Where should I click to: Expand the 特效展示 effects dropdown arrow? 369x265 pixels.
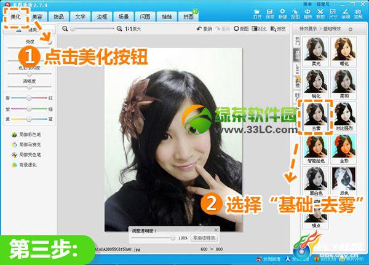(x=351, y=29)
